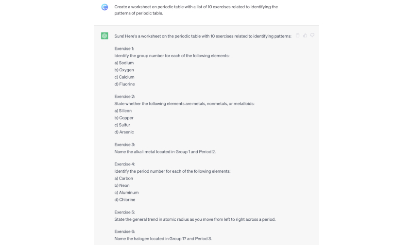
Task: Click the 'Exercise 6:' heading
Action: point(124,231)
